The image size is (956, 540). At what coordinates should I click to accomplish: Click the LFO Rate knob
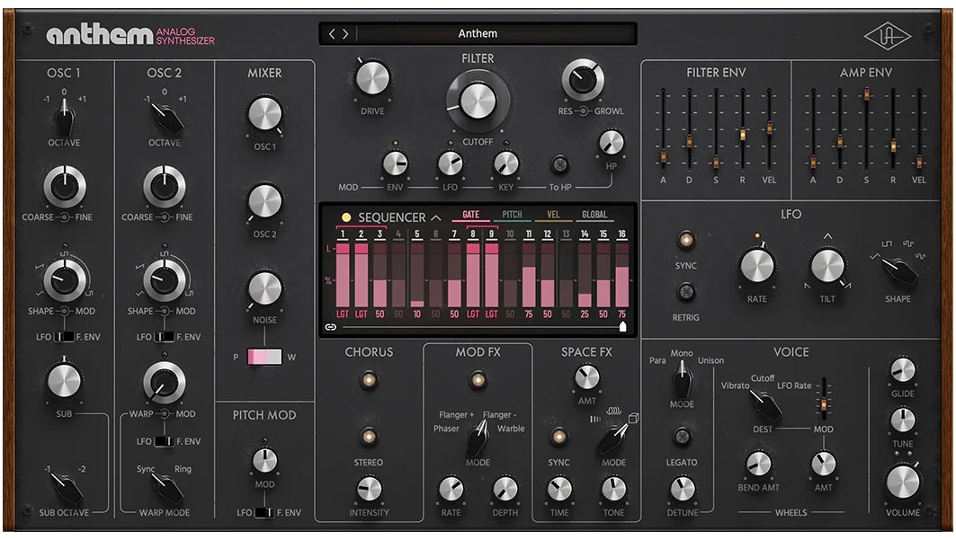click(756, 267)
